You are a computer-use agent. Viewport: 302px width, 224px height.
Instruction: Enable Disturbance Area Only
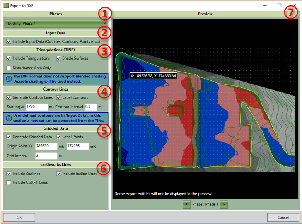9,68
